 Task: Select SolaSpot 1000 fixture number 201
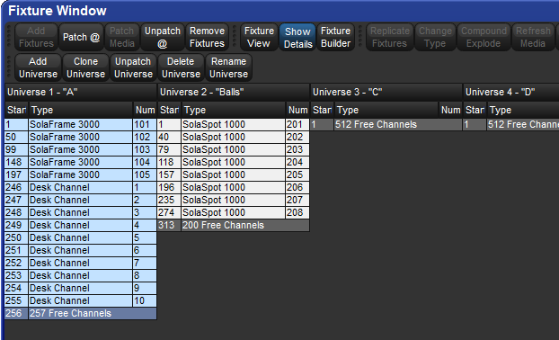[234, 124]
